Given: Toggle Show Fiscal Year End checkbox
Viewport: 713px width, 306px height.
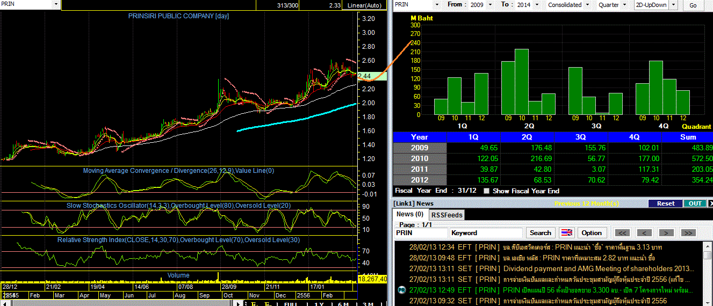Looking at the screenshot, I should coord(487,191).
